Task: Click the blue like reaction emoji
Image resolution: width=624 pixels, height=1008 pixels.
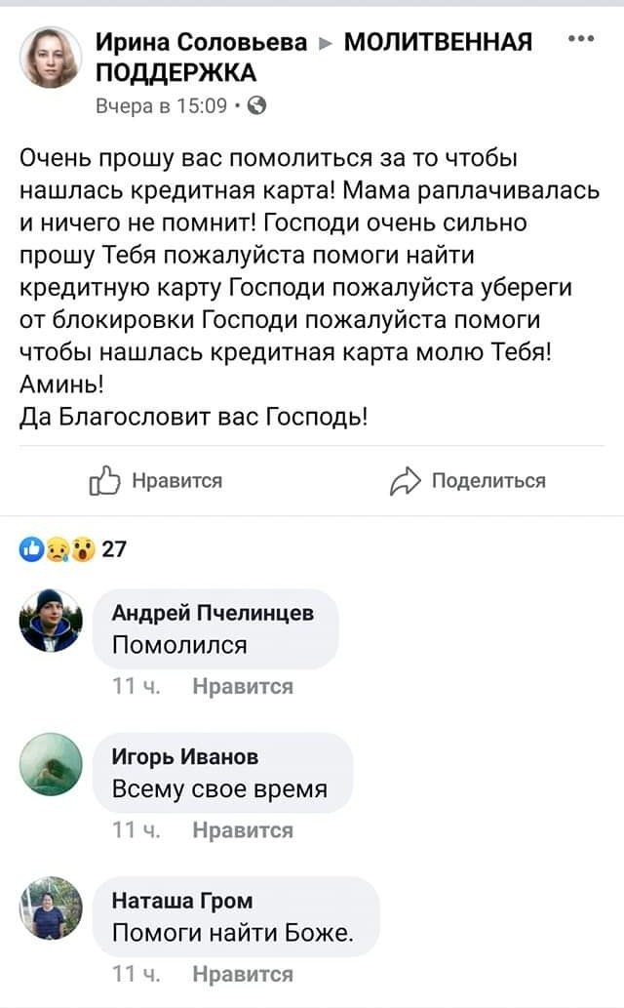Action: [x=29, y=549]
